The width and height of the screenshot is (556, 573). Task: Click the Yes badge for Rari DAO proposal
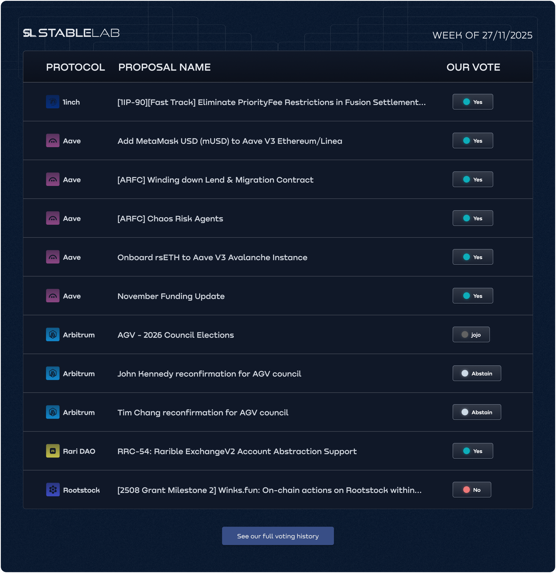473,451
